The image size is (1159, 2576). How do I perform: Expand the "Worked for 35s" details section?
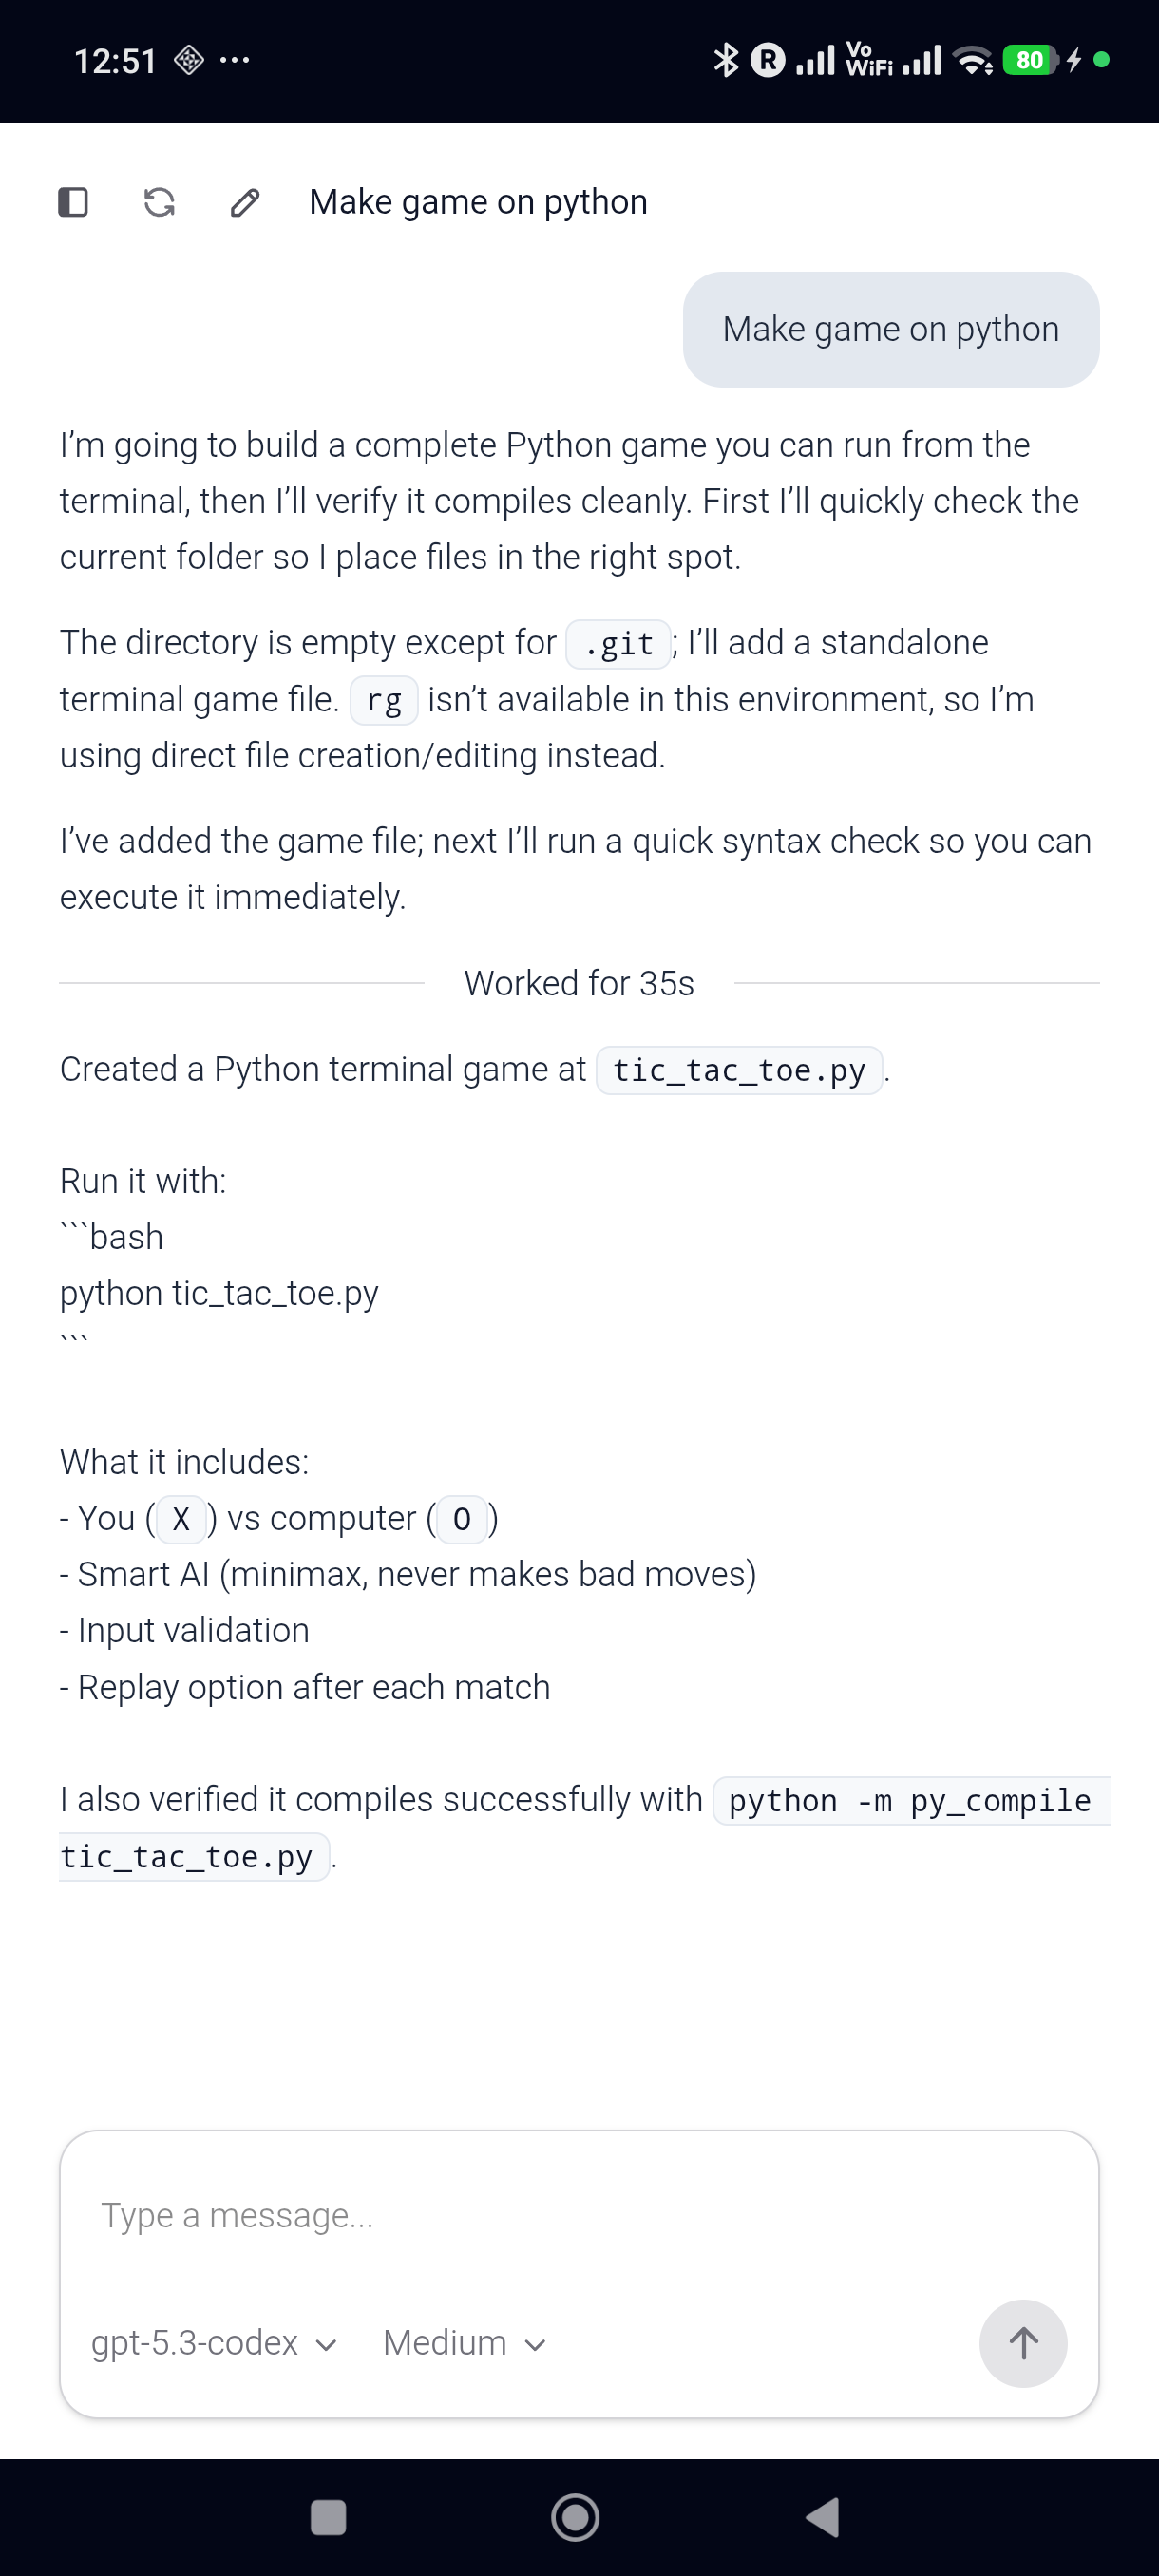577,983
